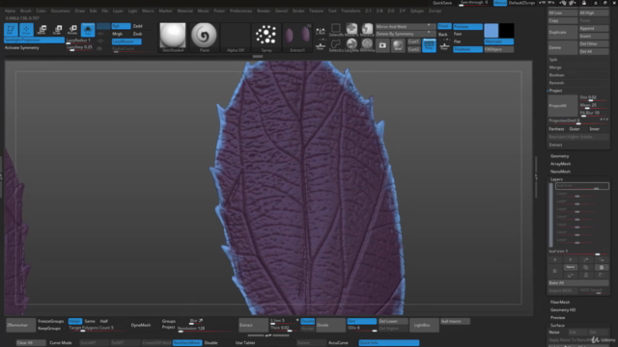
Task: Click the DynaMesh button
Action: pos(141,325)
